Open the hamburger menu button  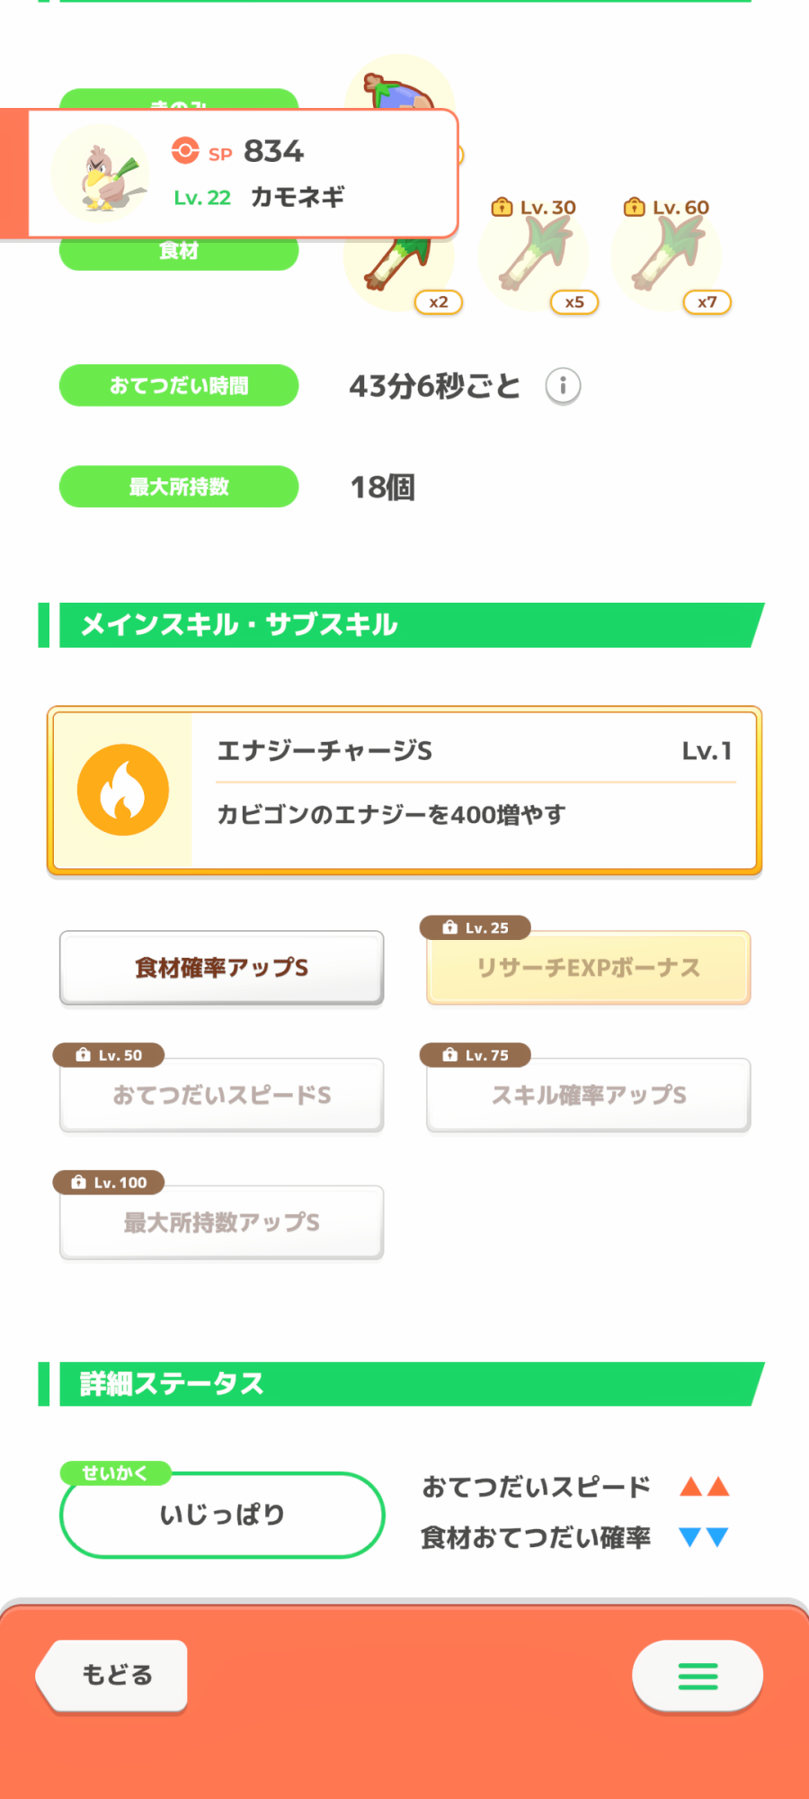point(698,1675)
